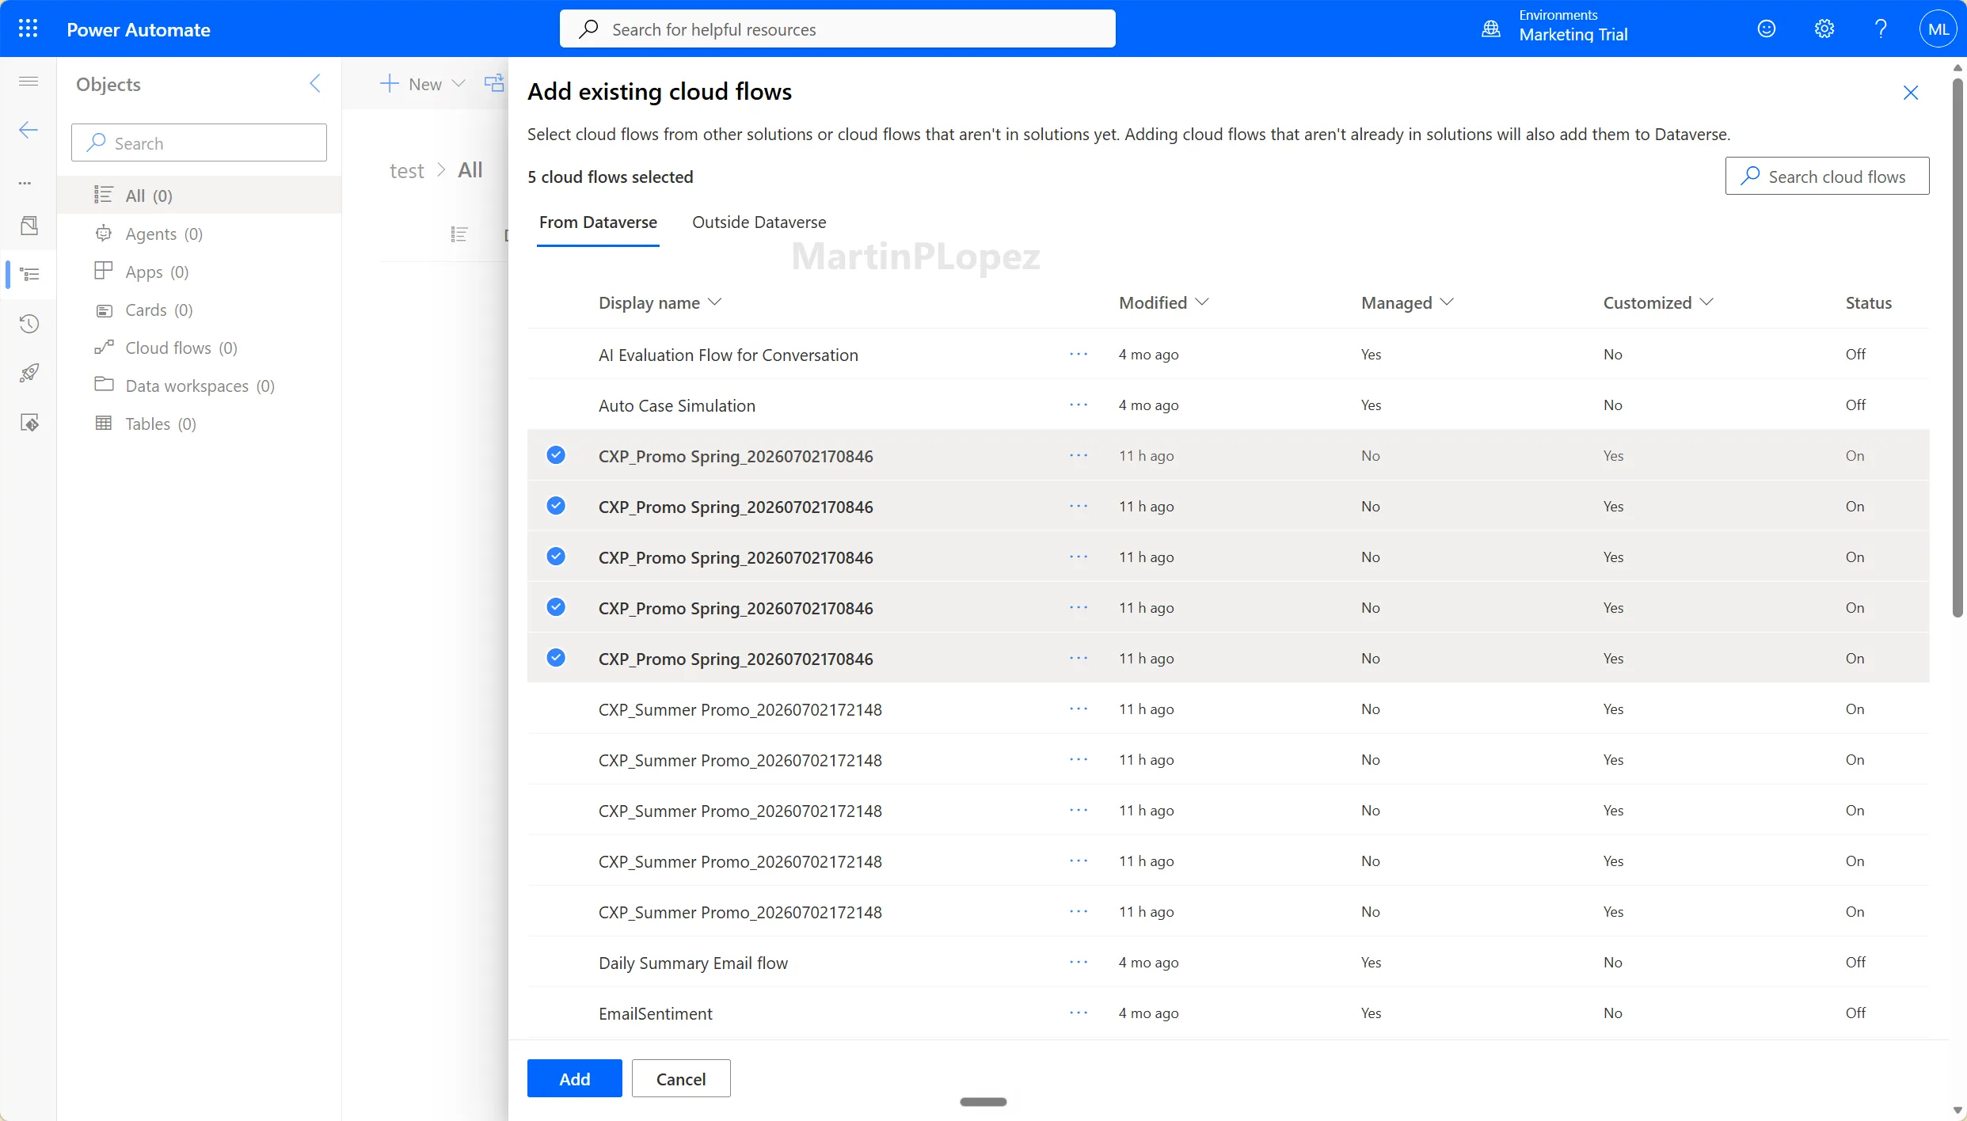
Task: Click the Status column header
Action: pyautogui.click(x=1868, y=302)
